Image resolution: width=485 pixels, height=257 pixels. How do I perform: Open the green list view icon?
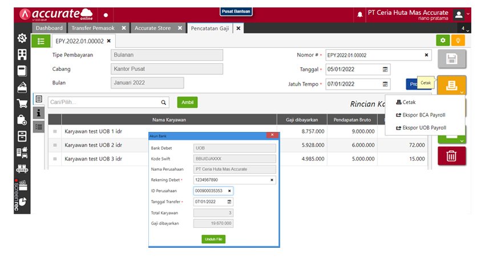point(40,41)
